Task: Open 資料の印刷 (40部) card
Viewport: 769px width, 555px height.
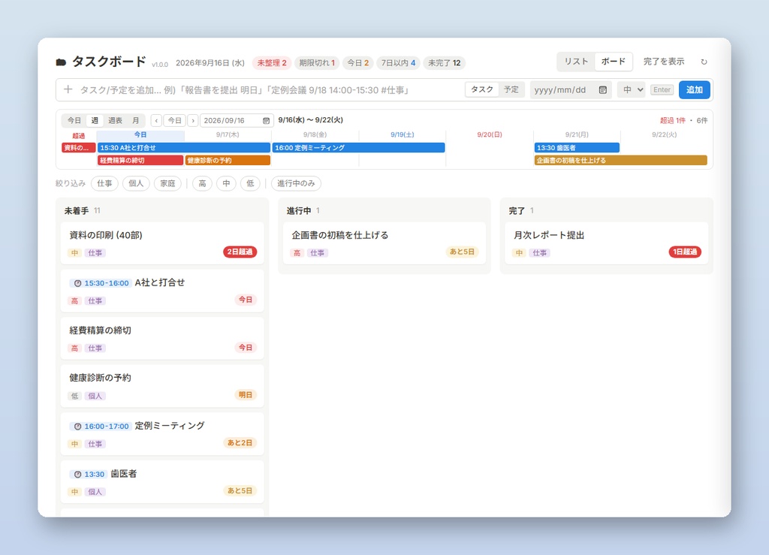Action: click(x=162, y=243)
